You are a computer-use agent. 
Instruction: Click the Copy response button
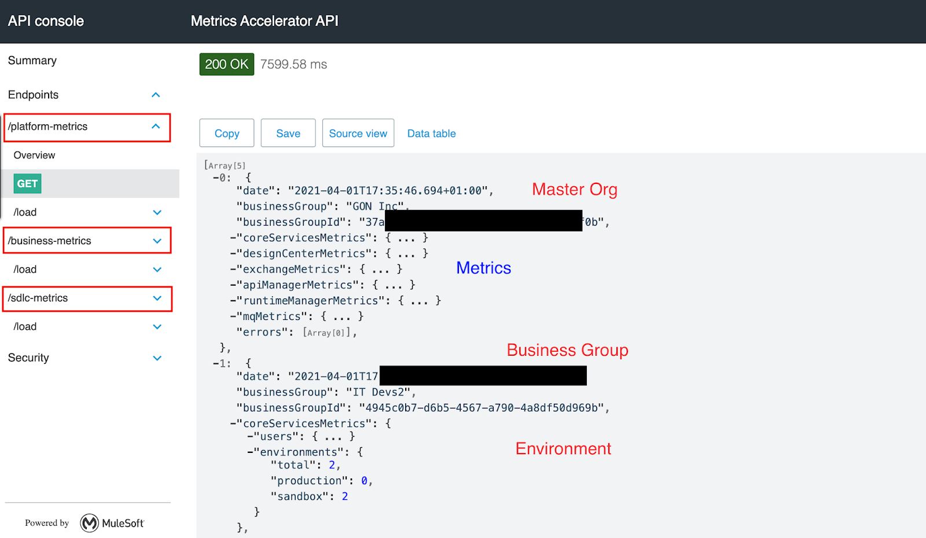click(x=227, y=133)
